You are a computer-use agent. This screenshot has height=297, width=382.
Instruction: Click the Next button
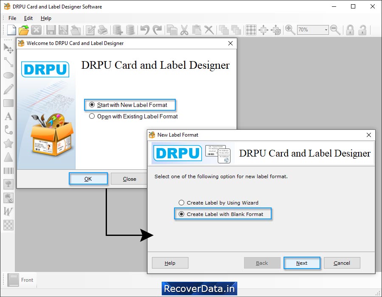[302, 263]
